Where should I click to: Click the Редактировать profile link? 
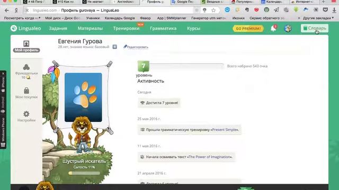(136, 47)
